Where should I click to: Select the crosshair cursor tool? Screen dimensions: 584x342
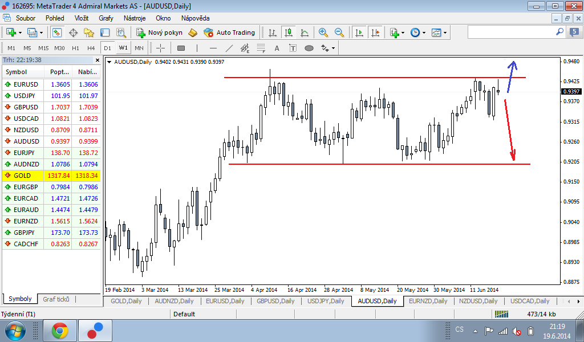[161, 48]
